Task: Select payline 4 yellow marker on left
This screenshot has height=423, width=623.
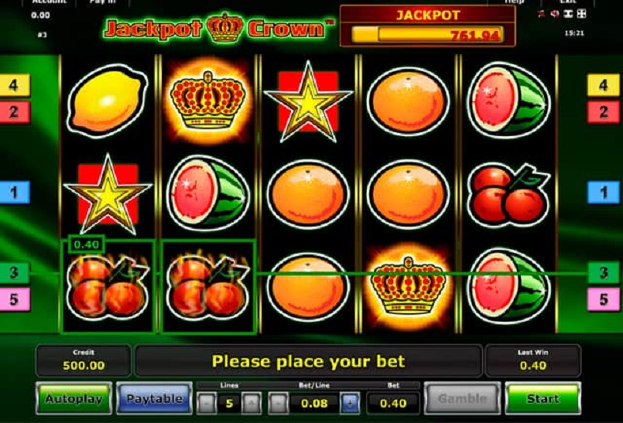Action: pos(15,85)
